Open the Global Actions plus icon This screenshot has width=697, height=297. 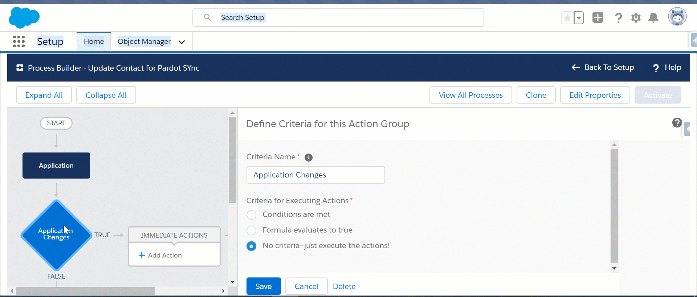598,17
